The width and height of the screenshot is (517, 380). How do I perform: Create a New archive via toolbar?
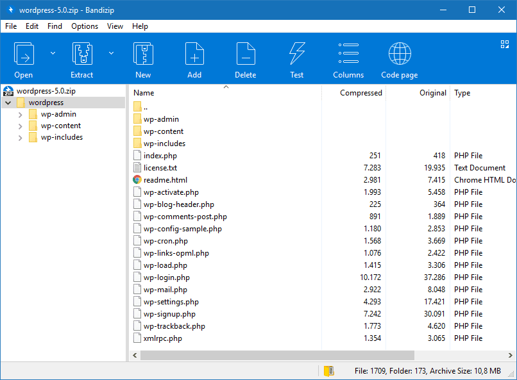143,54
